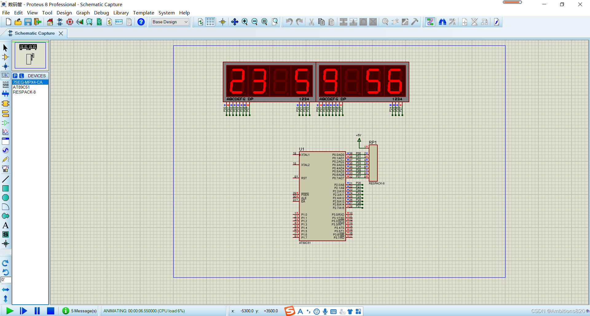The image size is (590, 316).
Task: Select 2D circle drawing tool
Action: (x=6, y=198)
